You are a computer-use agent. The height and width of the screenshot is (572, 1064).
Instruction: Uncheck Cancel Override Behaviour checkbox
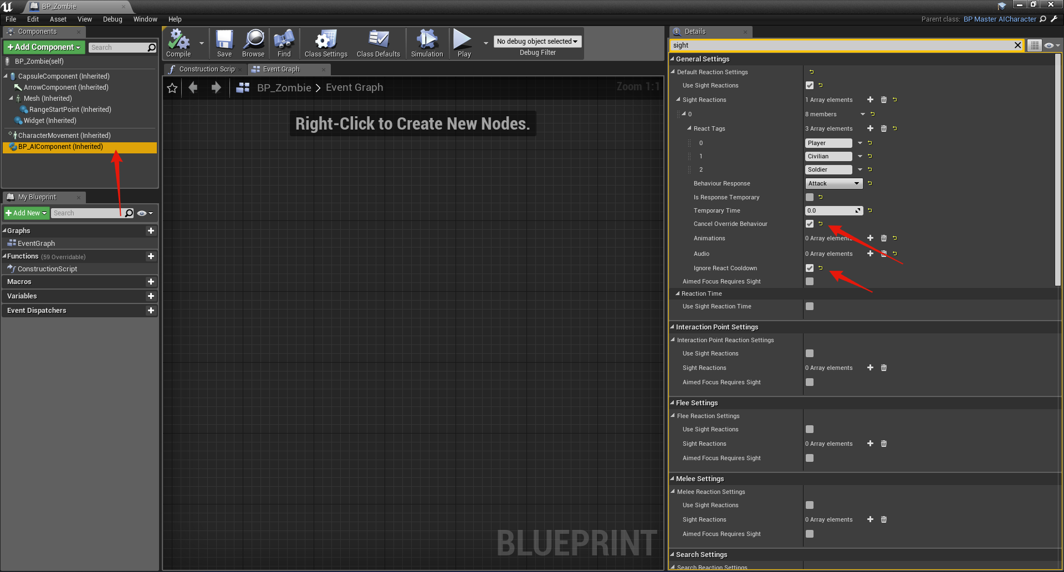pos(810,224)
